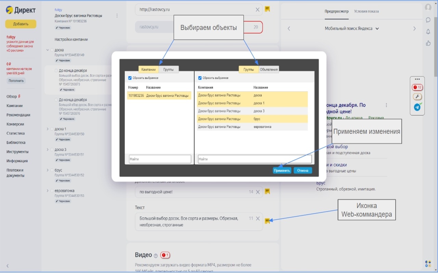Switch to the Кампании tab in the dialog
This screenshot has width=438, height=273.
click(x=149, y=70)
